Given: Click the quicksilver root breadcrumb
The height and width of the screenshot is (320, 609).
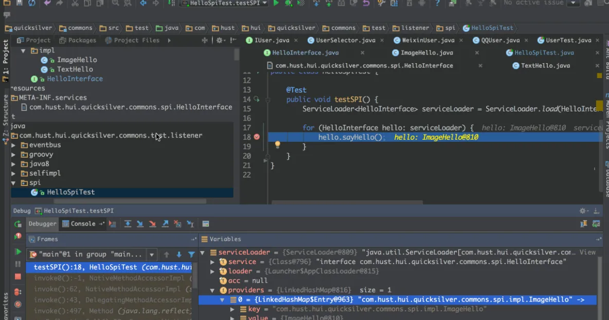Looking at the screenshot, I should 29,28.
